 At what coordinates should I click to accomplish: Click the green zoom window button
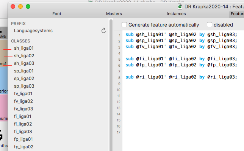[x=28, y=6]
